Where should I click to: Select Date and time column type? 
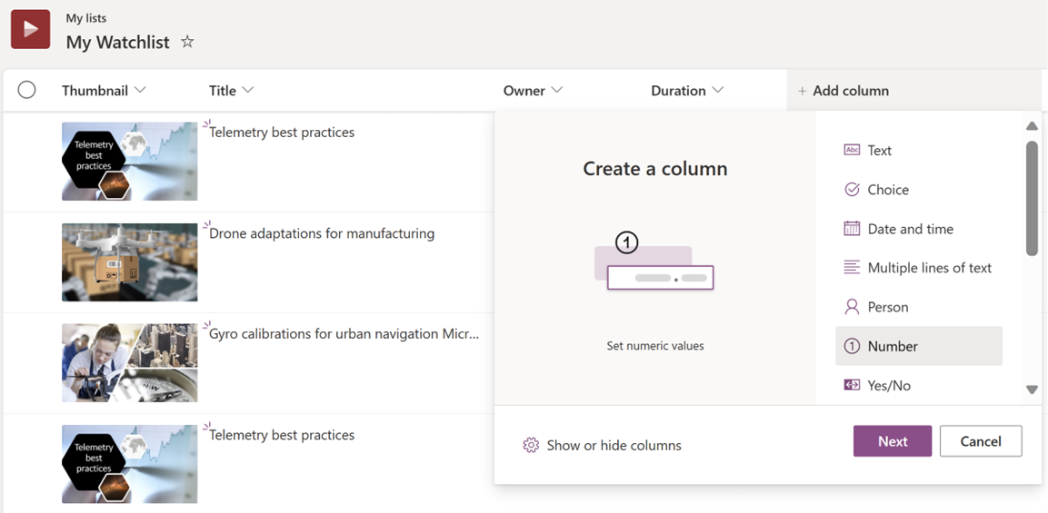point(919,229)
